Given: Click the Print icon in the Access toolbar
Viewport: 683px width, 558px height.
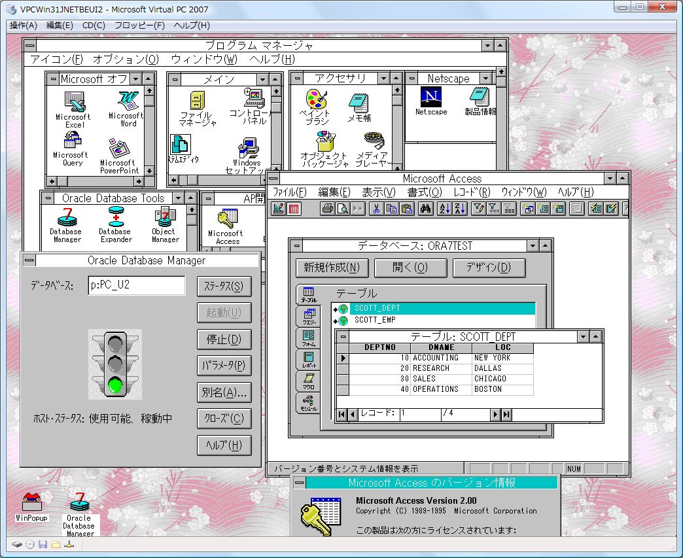Looking at the screenshot, I should click(328, 209).
